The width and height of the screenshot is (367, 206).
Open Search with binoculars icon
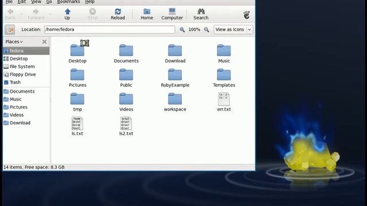point(201,14)
